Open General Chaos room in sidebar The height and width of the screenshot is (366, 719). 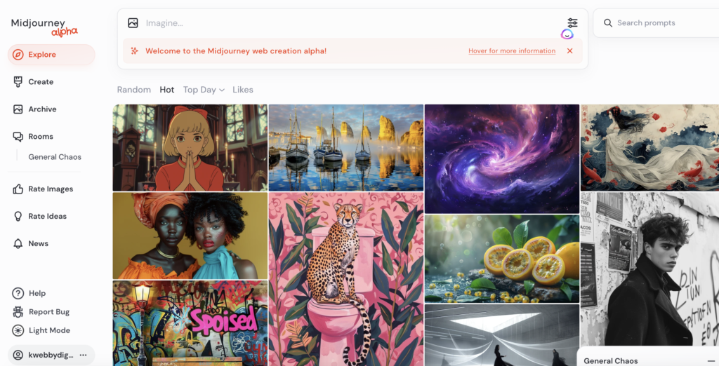tap(55, 156)
